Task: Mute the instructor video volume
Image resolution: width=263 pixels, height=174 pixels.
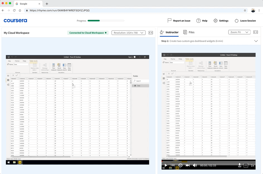Action: pyautogui.click(x=195, y=165)
